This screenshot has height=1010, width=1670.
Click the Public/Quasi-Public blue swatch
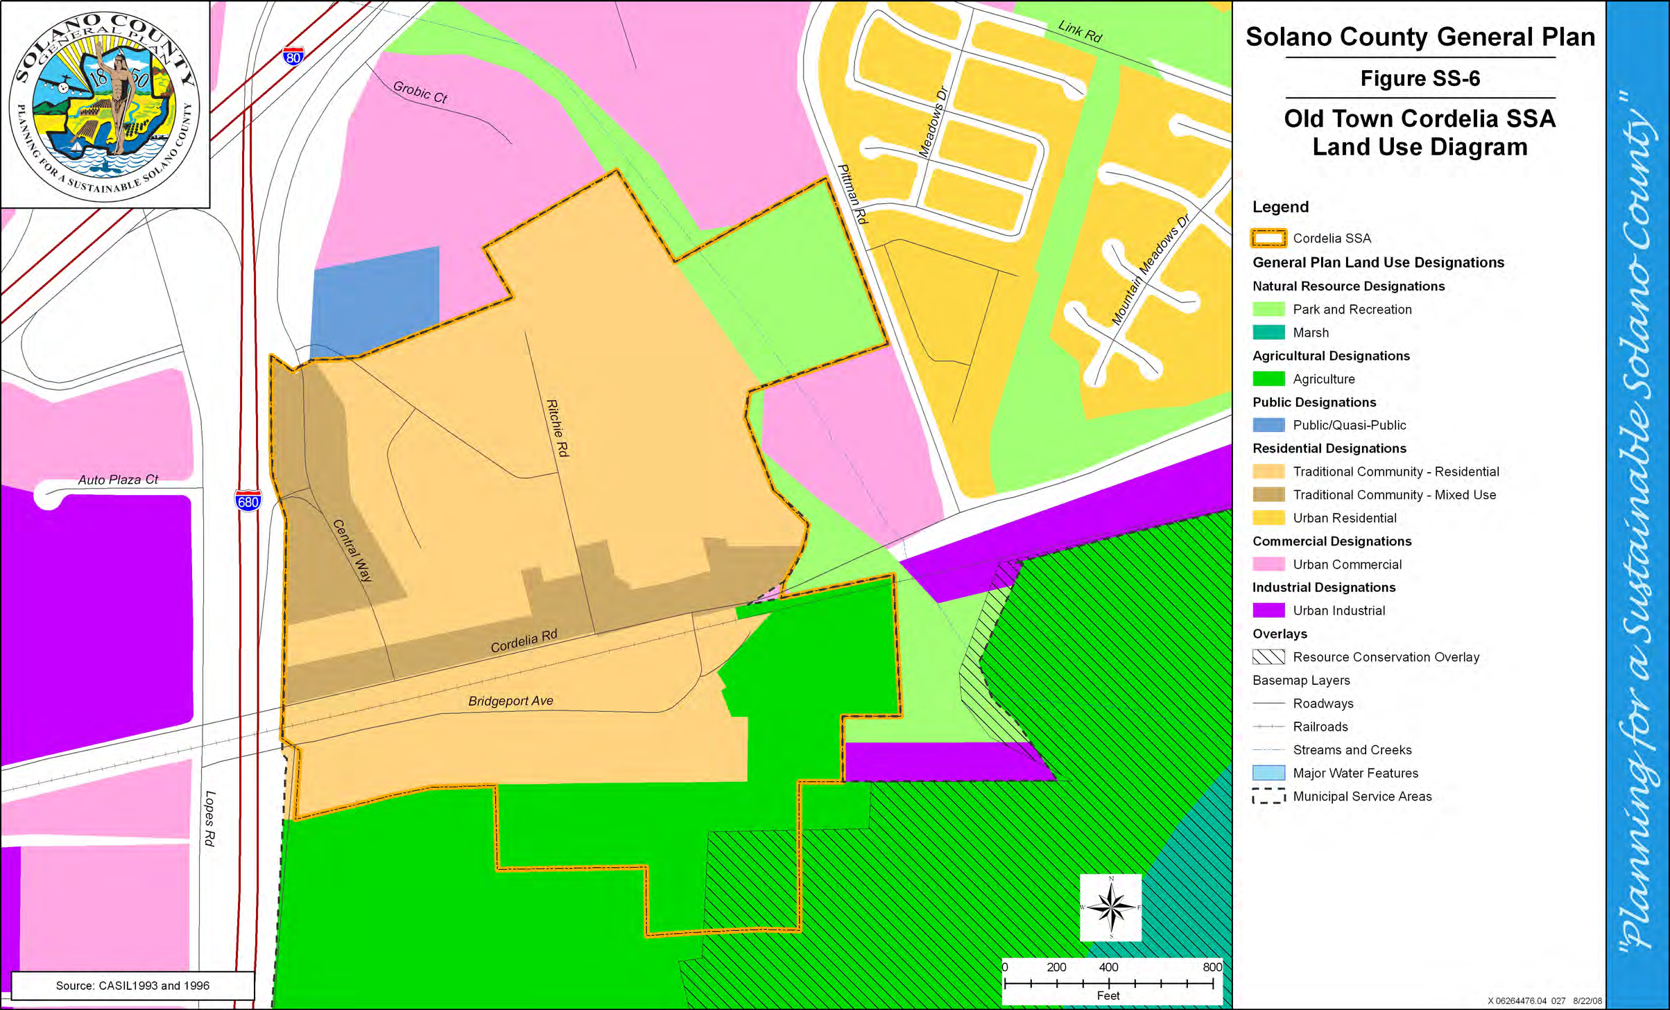tap(1268, 425)
